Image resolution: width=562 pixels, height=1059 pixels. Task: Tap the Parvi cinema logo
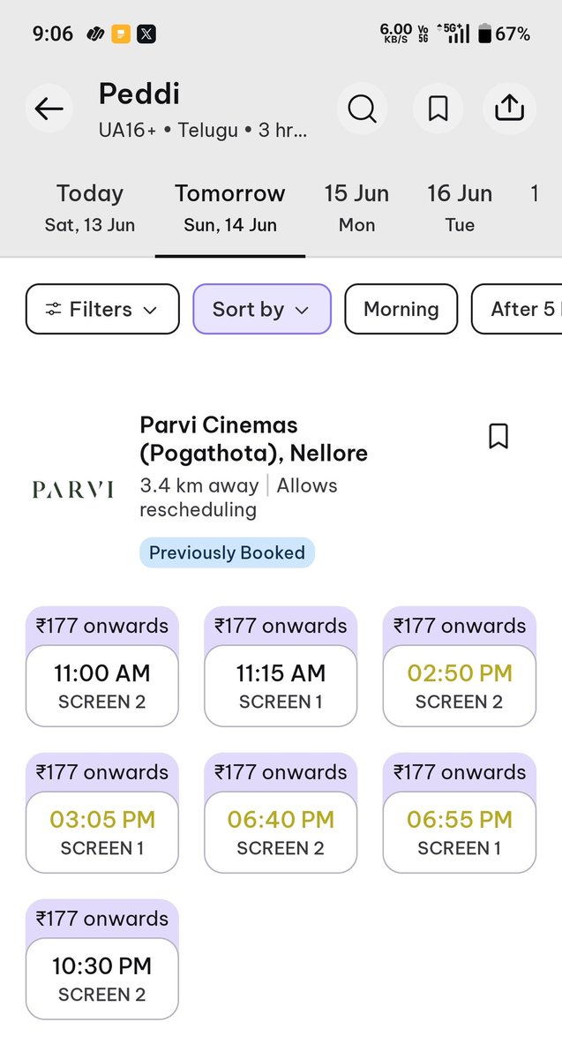point(73,489)
